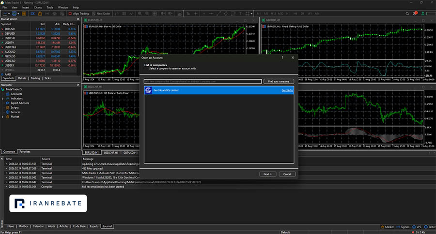This screenshot has height=234, width=436.
Task: Open the notifications icon with red badge
Action: [x=415, y=14]
